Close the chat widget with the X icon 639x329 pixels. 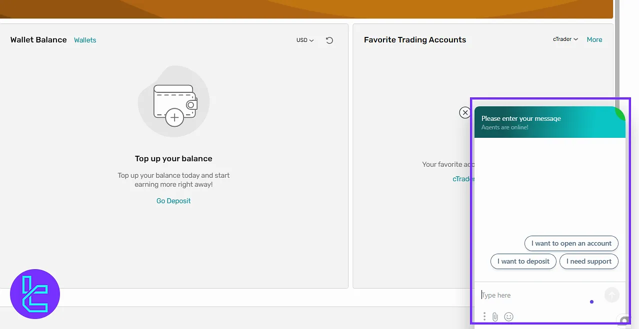[x=465, y=113]
